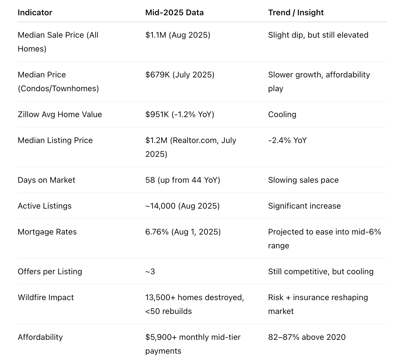
Task: Select the Days on Market label
Action: point(46,180)
